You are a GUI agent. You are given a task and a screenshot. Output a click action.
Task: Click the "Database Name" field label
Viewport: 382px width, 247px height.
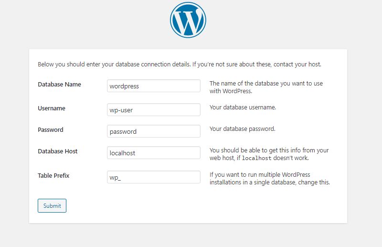click(x=59, y=85)
